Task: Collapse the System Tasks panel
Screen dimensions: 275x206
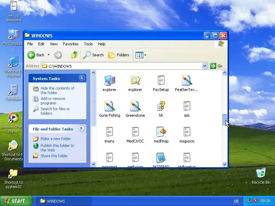Action: 81,78
